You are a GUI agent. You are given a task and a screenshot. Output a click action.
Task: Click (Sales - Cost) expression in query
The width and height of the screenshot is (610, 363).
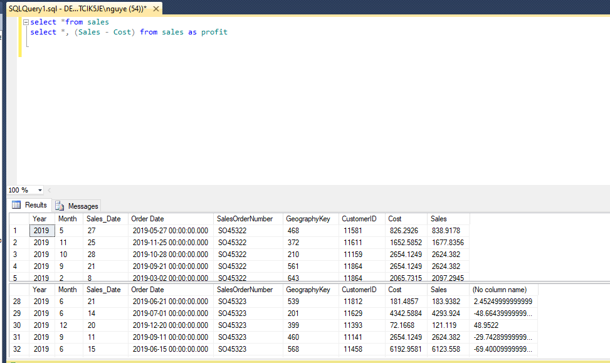105,33
